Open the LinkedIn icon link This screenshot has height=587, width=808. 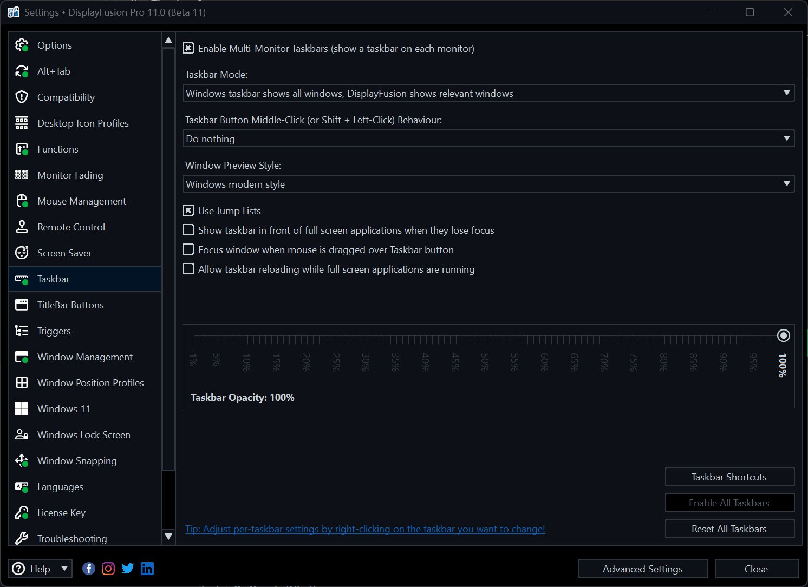(x=147, y=569)
